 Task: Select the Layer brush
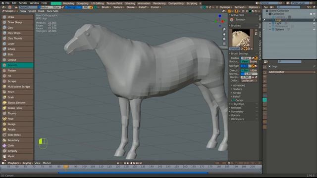[17, 44]
